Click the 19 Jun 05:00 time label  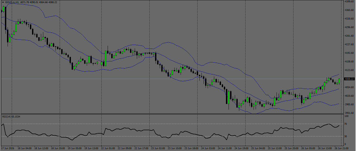75,148
